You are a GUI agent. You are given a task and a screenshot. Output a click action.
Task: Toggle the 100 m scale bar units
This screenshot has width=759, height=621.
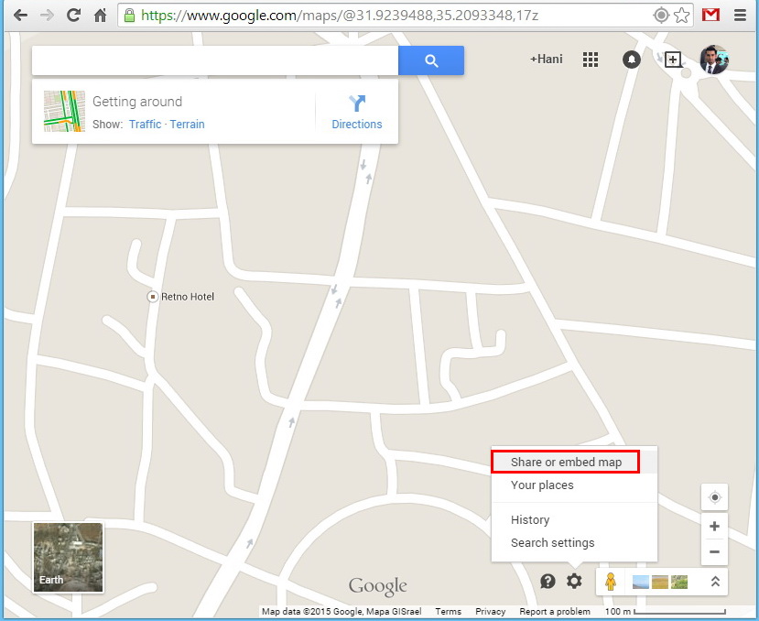click(666, 612)
